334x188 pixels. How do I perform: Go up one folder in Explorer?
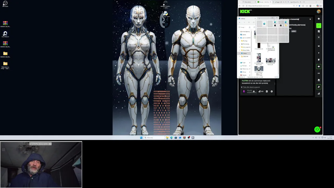pyautogui.click(x=249, y=22)
